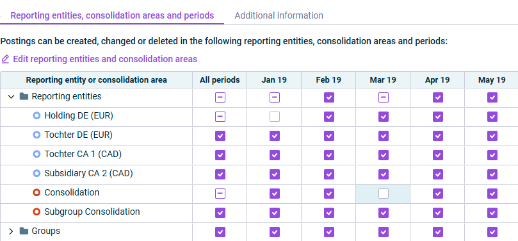Uncheck Mar 19 for Tochter CA 1 (CAD)
Image resolution: width=518 pixels, height=241 pixels.
click(384, 155)
